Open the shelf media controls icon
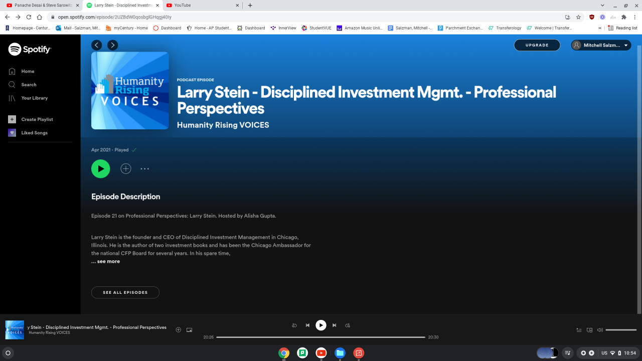The width and height of the screenshot is (642, 361). coord(568,353)
